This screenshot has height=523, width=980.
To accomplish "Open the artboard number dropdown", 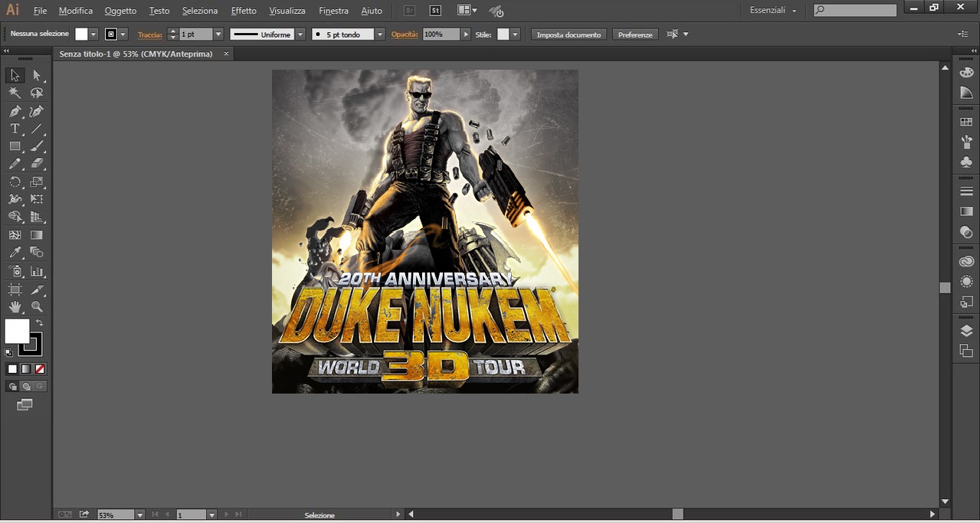I will [x=212, y=515].
